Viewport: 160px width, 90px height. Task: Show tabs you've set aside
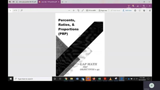click(x=10, y=2)
